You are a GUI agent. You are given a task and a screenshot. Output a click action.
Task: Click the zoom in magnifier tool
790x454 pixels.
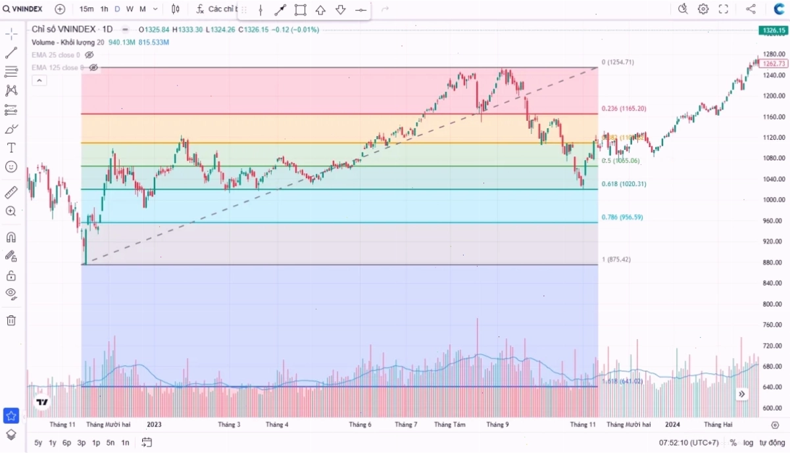click(11, 211)
